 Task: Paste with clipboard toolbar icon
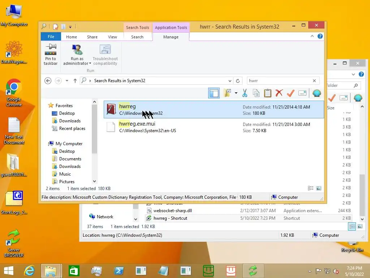tap(268, 93)
